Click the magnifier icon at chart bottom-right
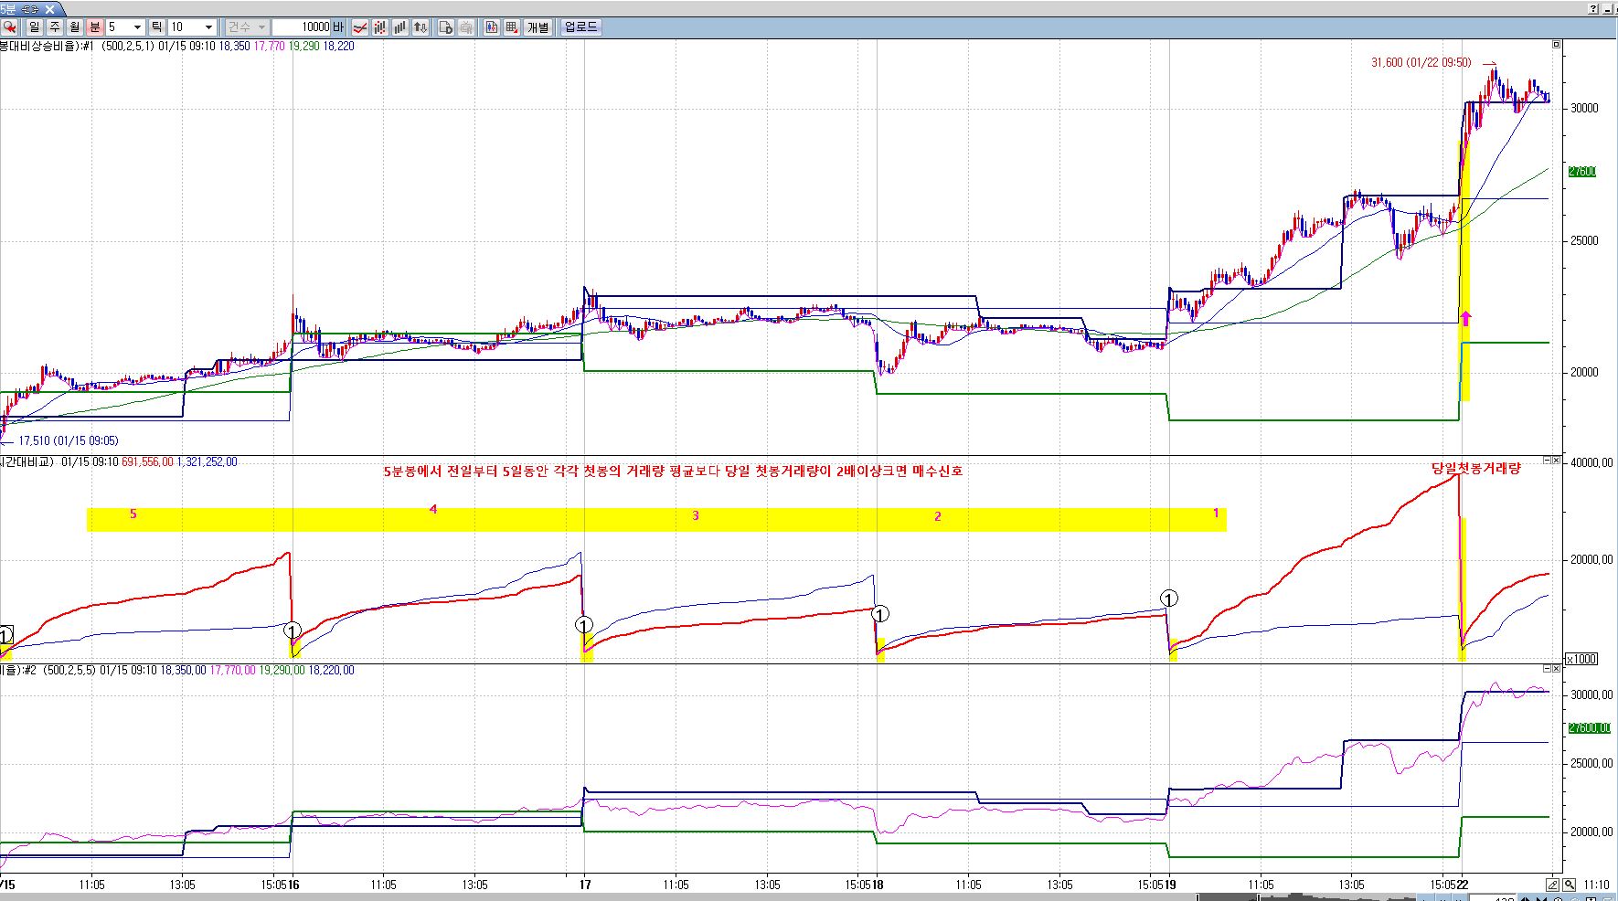Viewport: 1618px width, 901px height. click(x=1570, y=885)
